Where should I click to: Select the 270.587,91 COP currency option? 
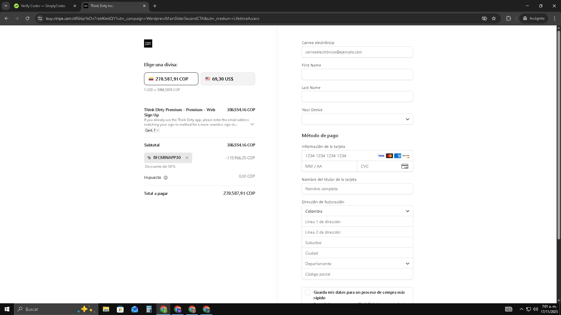pyautogui.click(x=171, y=79)
